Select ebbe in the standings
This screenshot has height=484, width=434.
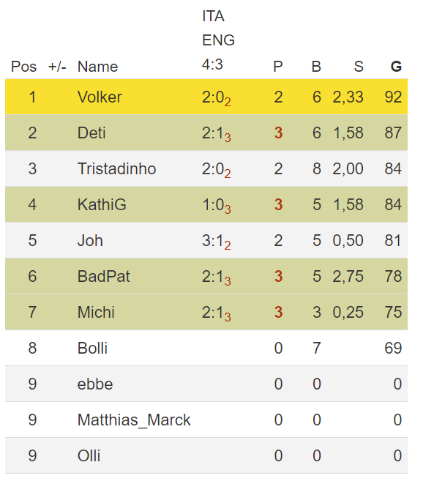pyautogui.click(x=95, y=384)
